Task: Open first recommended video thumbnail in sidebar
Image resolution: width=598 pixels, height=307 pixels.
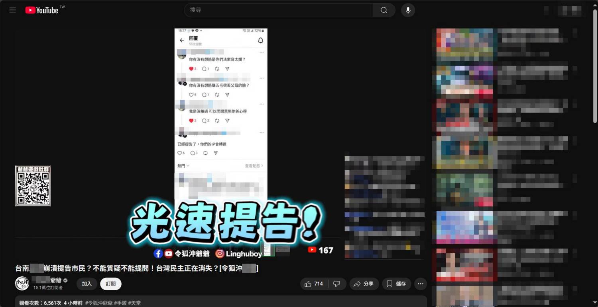Action: click(x=464, y=45)
